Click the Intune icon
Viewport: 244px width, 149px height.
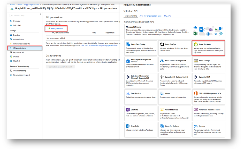[x=162, y=93]
